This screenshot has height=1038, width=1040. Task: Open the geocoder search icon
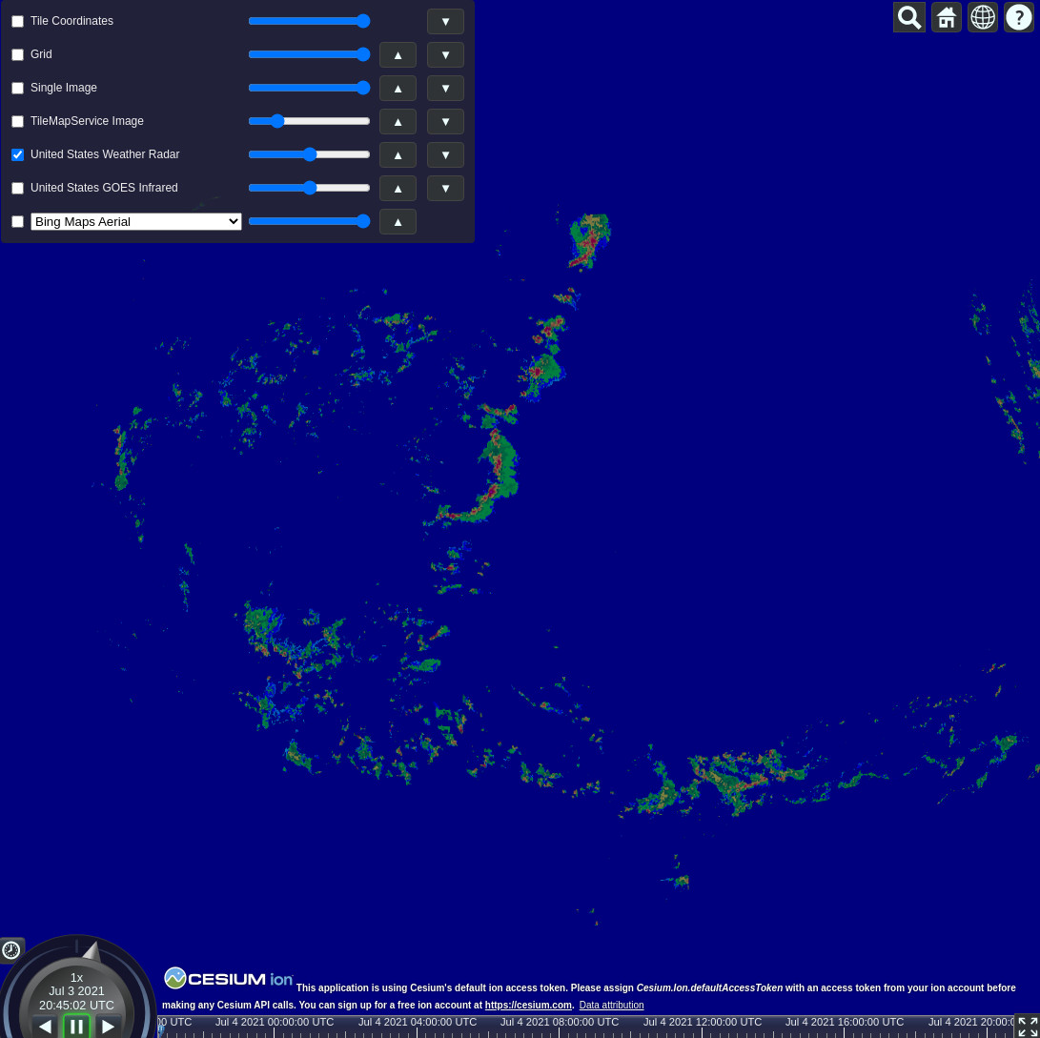click(x=909, y=18)
